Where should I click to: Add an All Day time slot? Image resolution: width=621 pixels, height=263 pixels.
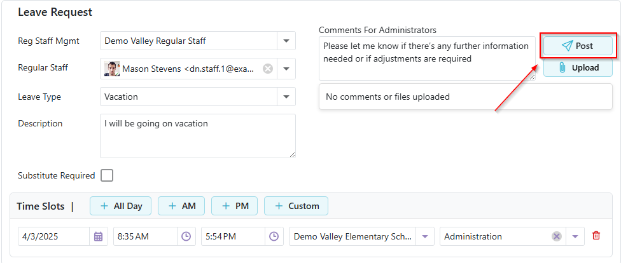(x=120, y=206)
